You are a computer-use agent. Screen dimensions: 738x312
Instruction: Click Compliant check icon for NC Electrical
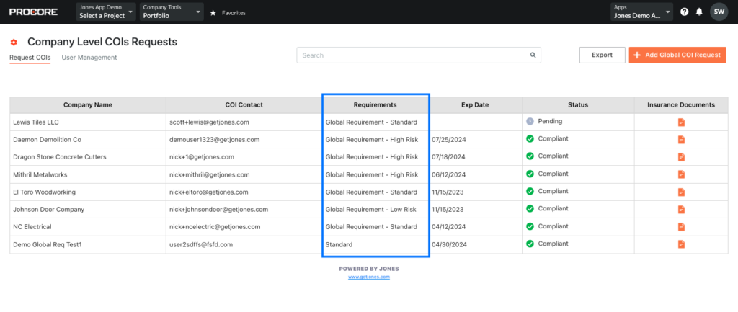click(x=530, y=226)
